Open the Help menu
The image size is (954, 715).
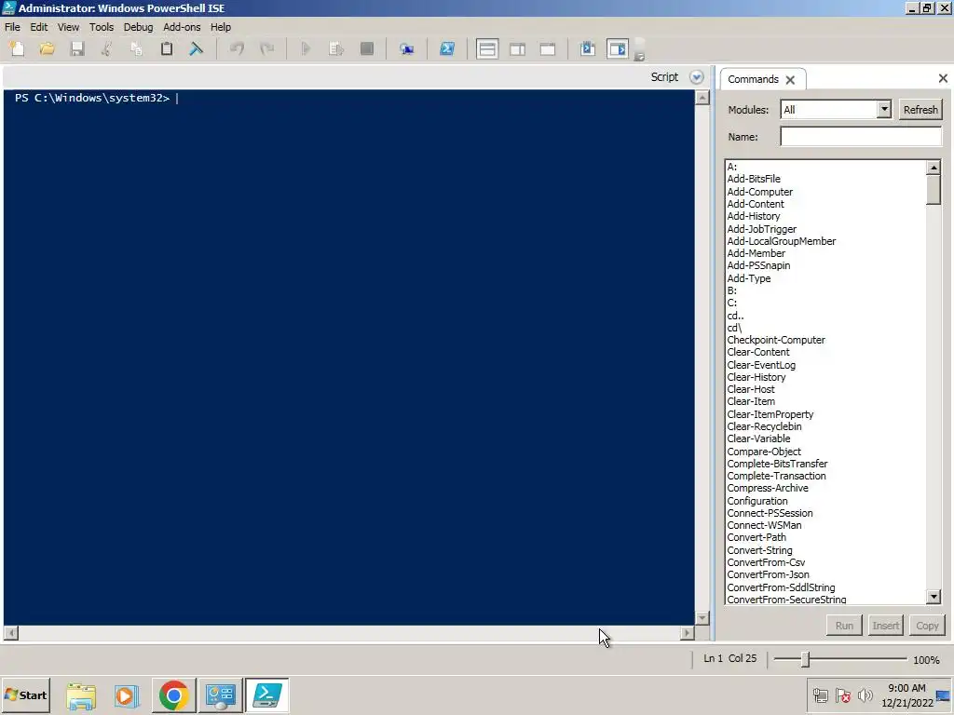coord(220,27)
